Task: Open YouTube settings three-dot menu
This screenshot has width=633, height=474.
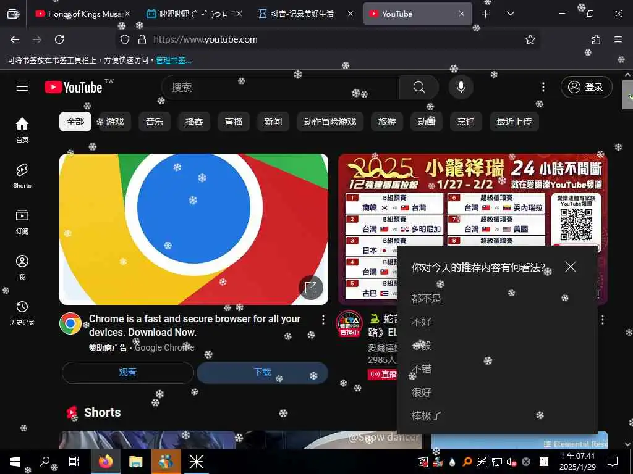Action: click(x=543, y=87)
